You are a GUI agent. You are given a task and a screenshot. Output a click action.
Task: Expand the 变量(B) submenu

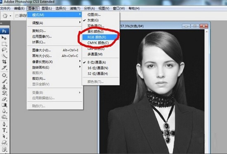pos(54,92)
